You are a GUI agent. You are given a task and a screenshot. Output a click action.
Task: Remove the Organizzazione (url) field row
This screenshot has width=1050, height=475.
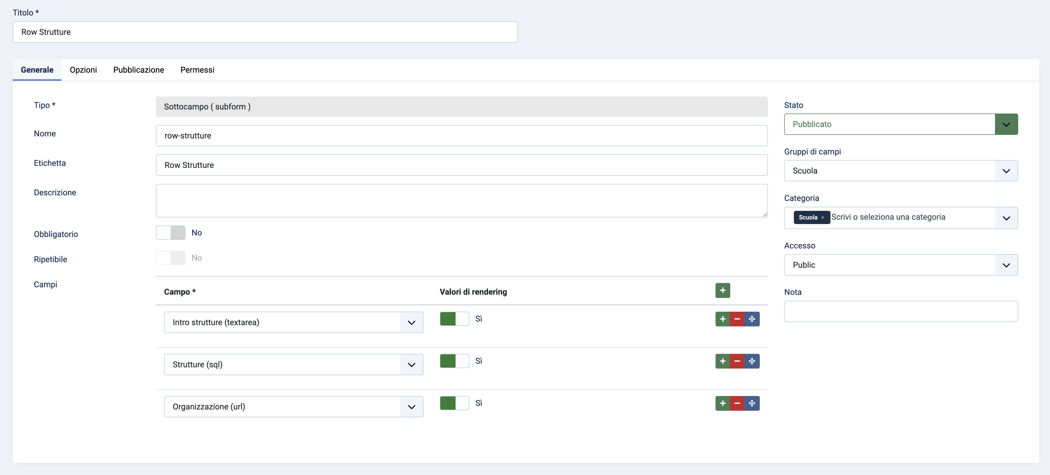point(737,403)
